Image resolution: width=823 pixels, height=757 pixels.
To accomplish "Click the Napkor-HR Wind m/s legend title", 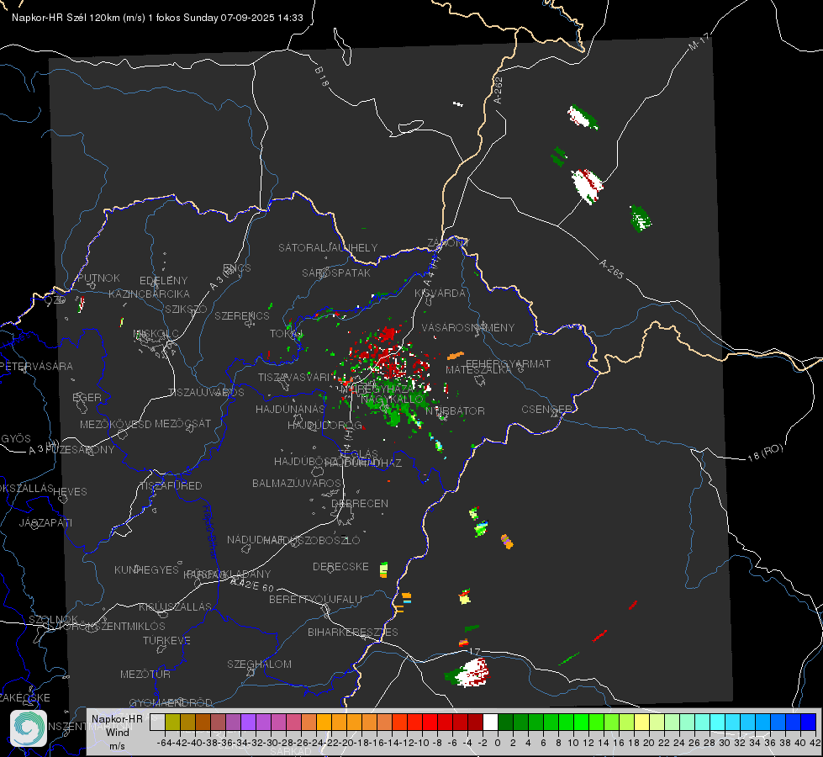I will tap(117, 732).
